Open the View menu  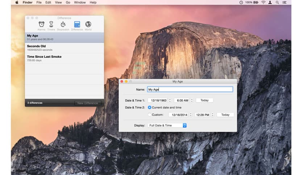(58, 3)
